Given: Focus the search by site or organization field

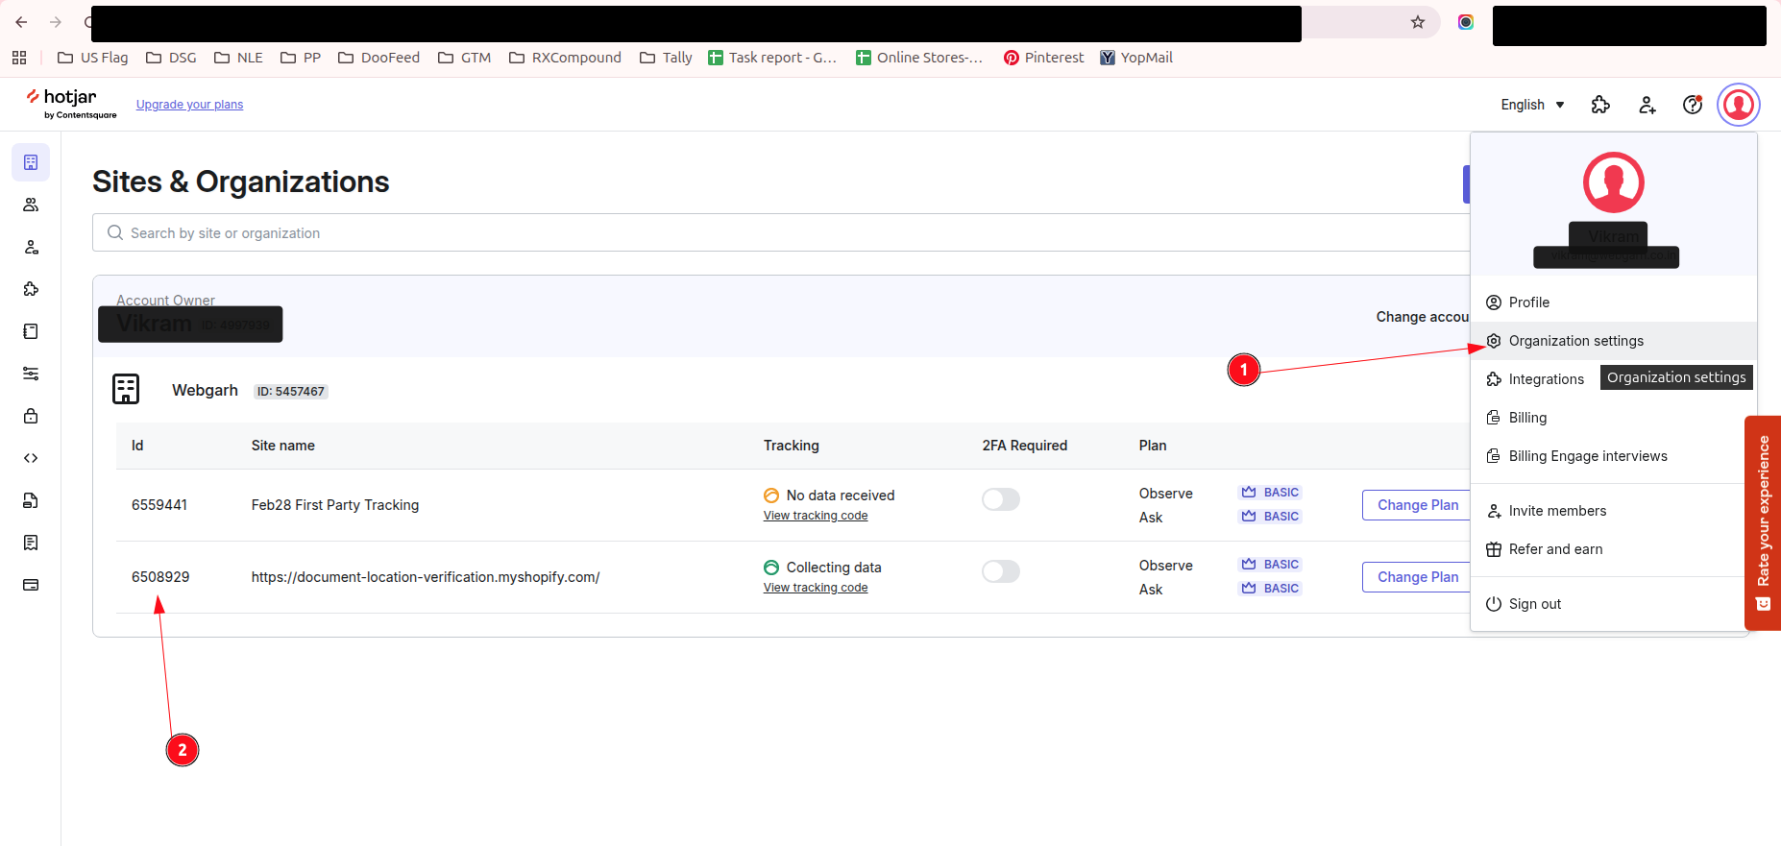Looking at the screenshot, I should [x=781, y=232].
